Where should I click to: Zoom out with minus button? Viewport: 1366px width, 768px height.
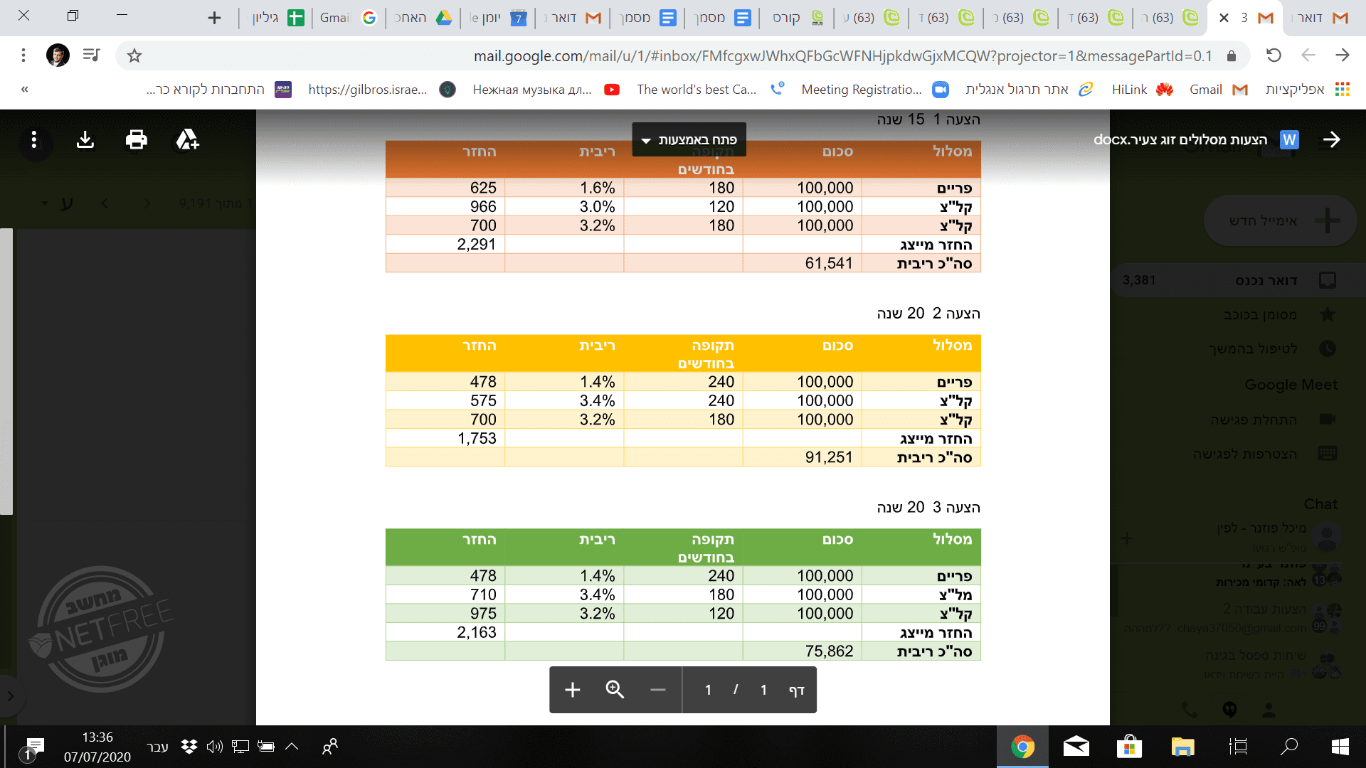click(657, 690)
